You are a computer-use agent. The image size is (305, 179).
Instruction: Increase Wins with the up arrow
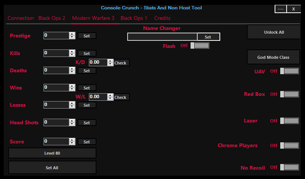tap(72, 86)
